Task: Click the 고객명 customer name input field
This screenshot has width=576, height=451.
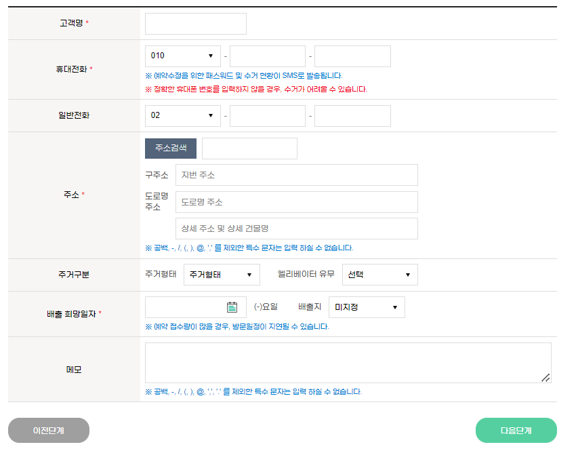Action: point(195,23)
